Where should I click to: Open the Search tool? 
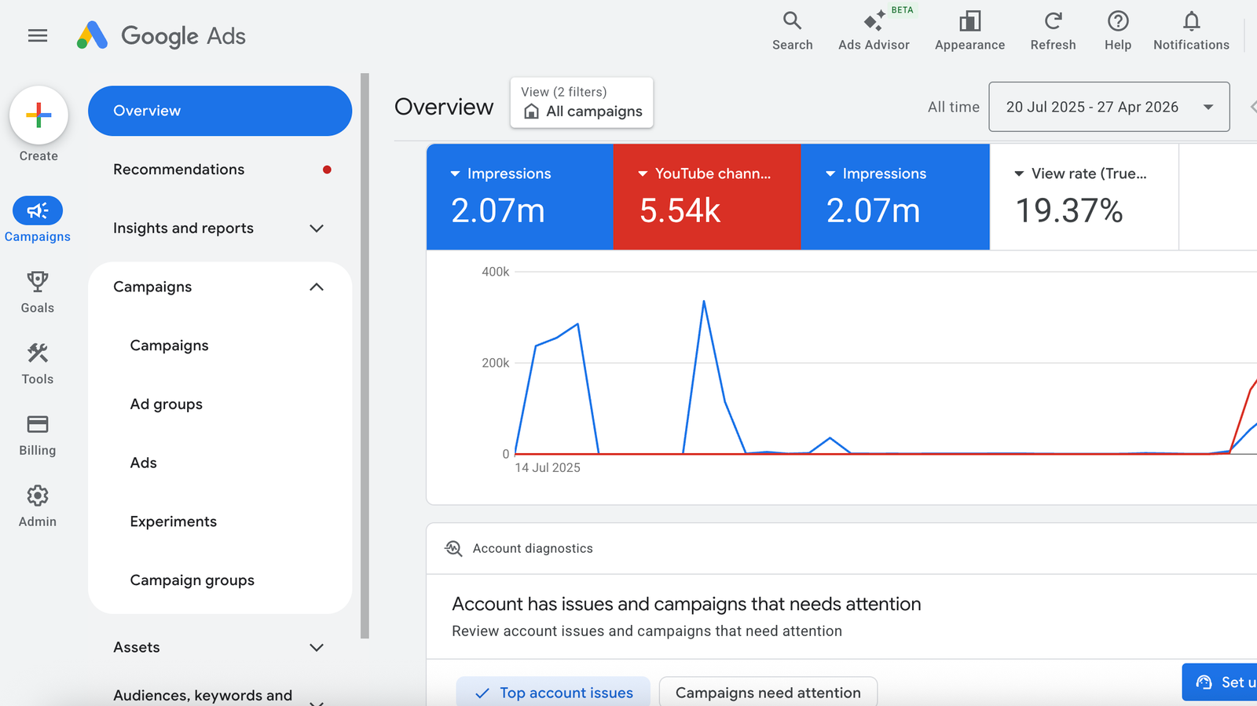point(792,31)
